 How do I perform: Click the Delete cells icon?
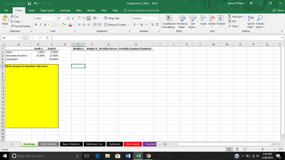212,18
